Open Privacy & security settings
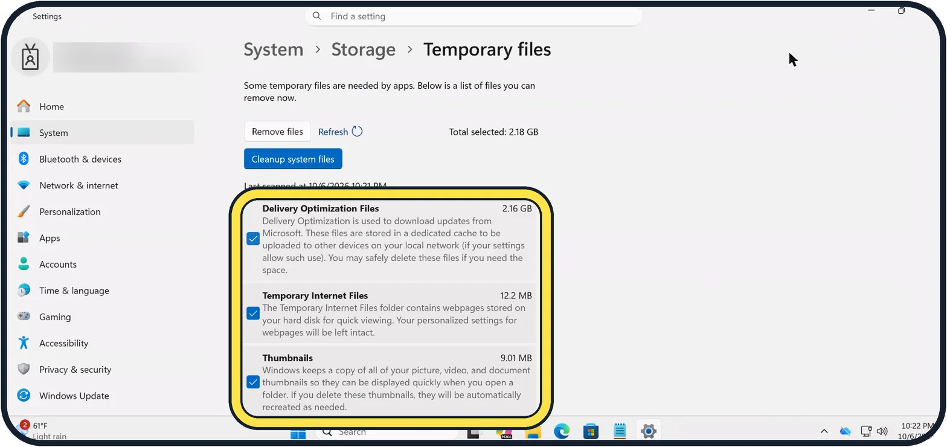Screen dimensions: 947x447 [x=75, y=369]
